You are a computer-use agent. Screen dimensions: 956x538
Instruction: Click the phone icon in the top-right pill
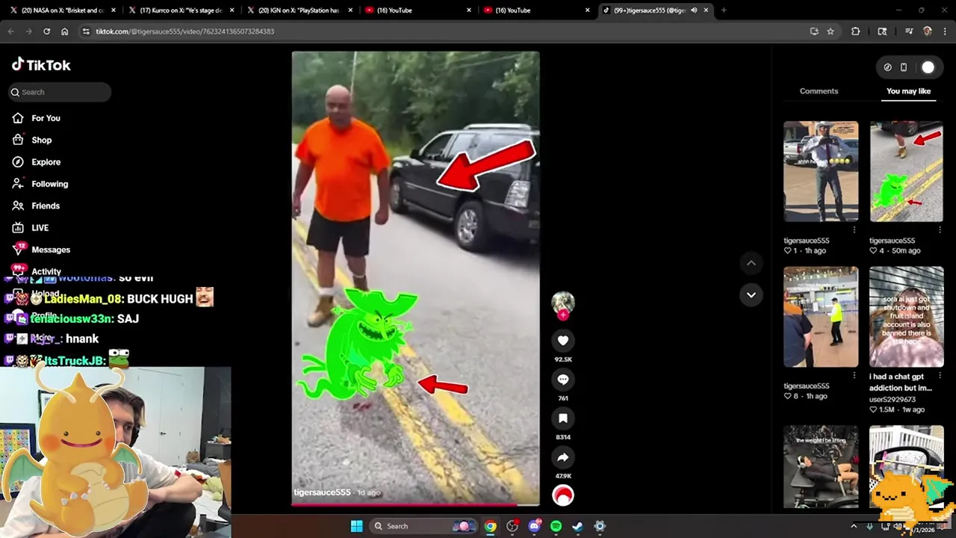pos(903,67)
